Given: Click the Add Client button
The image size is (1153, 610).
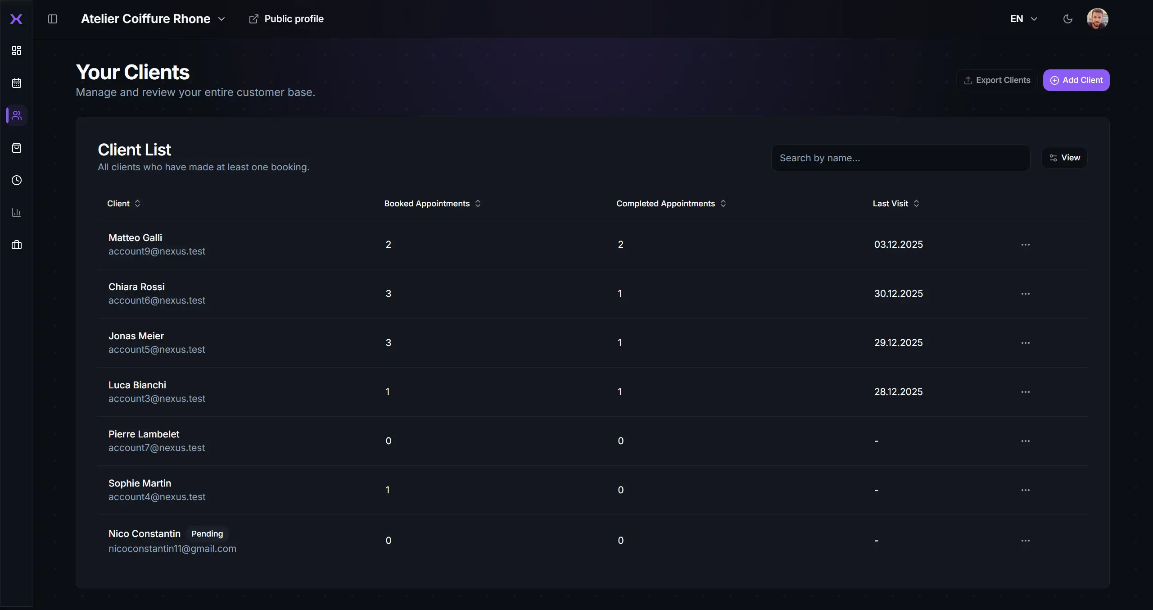Looking at the screenshot, I should tap(1076, 80).
